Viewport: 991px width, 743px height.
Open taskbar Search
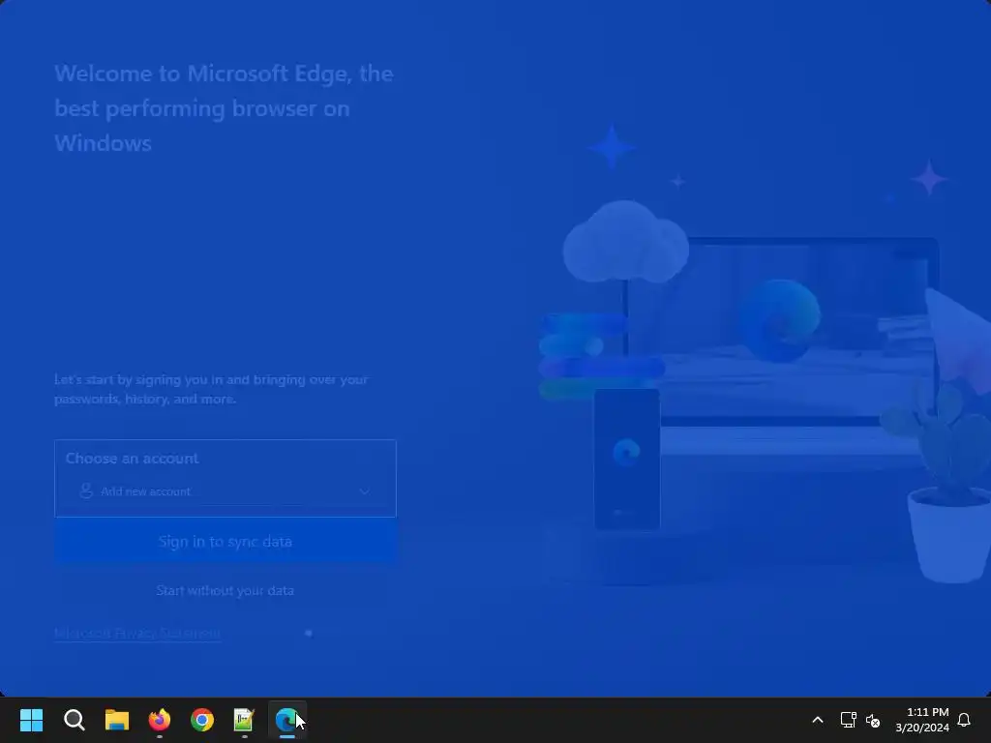tap(74, 720)
